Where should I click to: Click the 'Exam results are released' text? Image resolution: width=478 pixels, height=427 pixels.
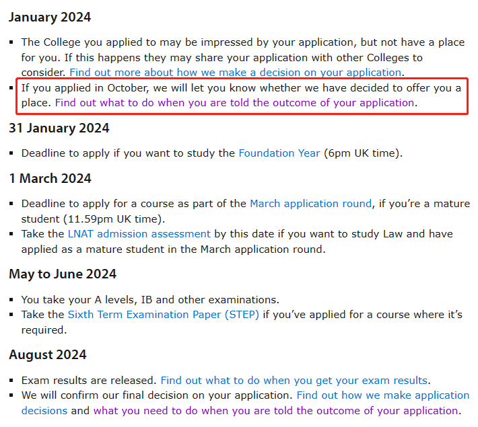(89, 381)
